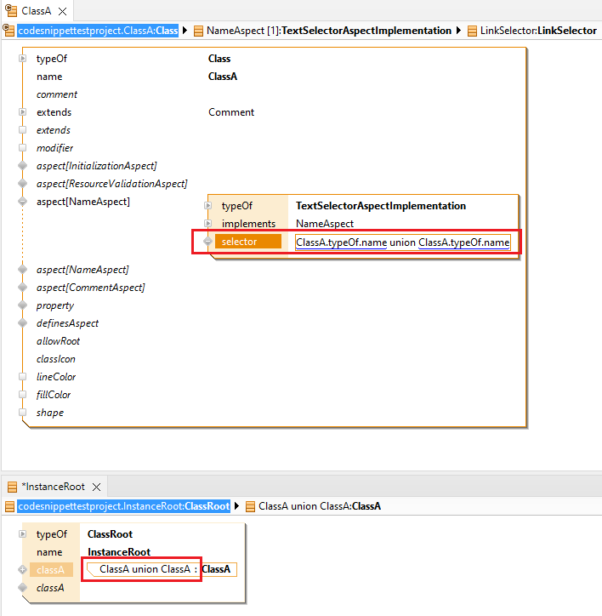Viewport: 602px width, 616px height.
Task: Click diamond beside property row
Action: 22,305
